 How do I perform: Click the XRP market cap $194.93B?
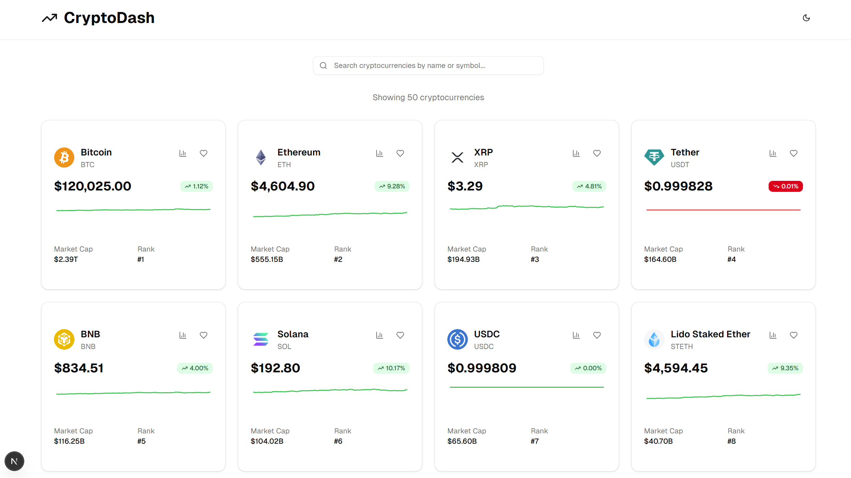coord(463,259)
